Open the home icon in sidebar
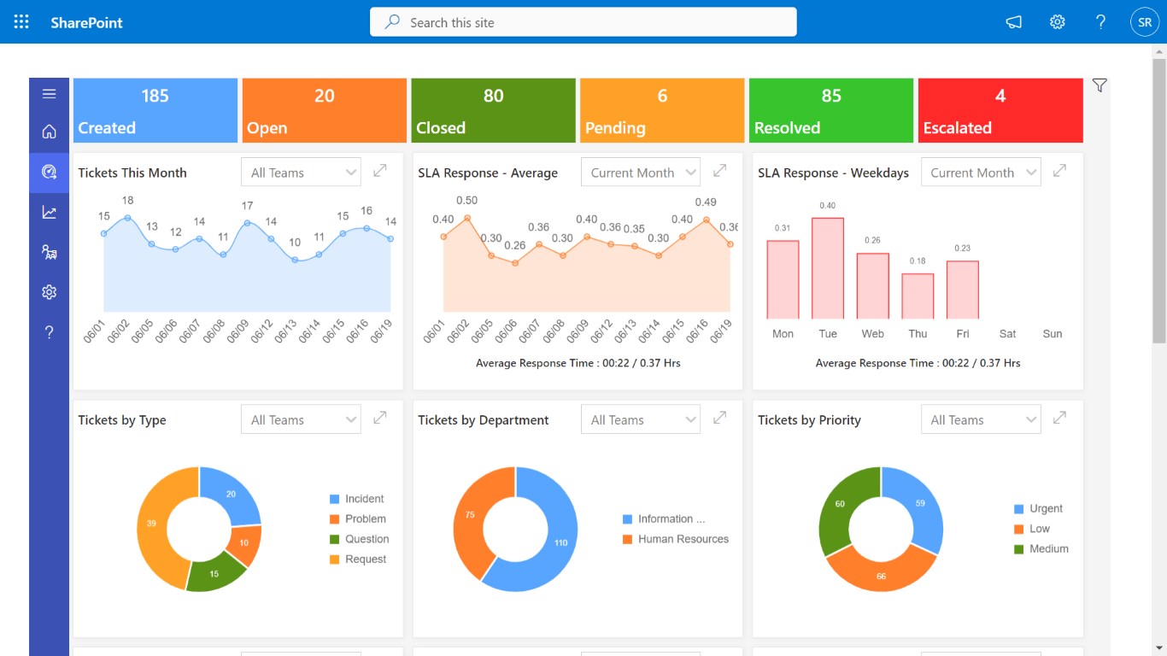The image size is (1167, 656). click(49, 132)
